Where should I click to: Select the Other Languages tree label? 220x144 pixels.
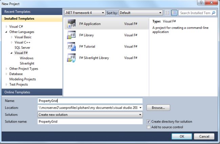(x=22, y=32)
